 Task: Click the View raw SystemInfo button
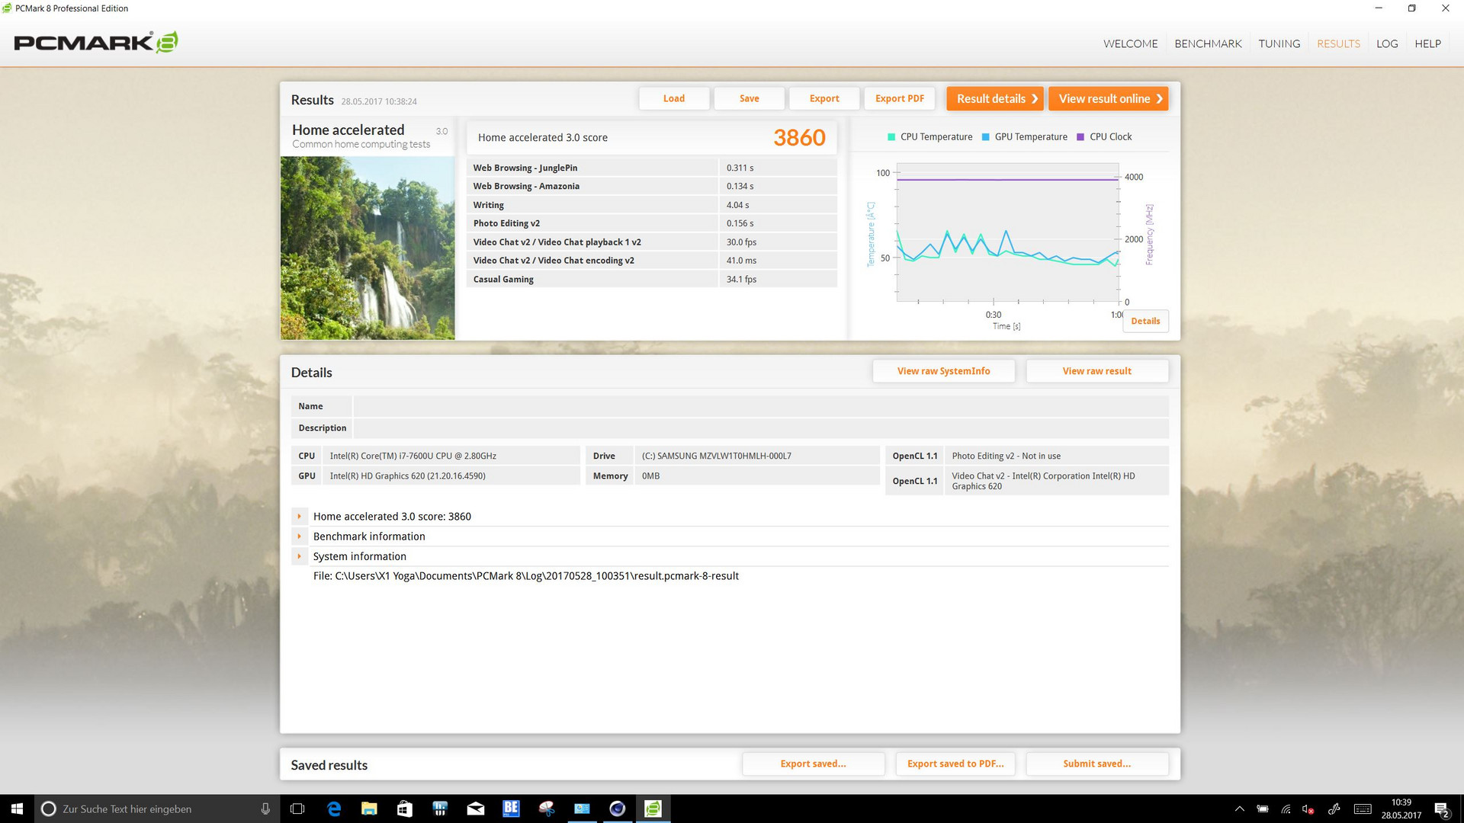tap(943, 371)
